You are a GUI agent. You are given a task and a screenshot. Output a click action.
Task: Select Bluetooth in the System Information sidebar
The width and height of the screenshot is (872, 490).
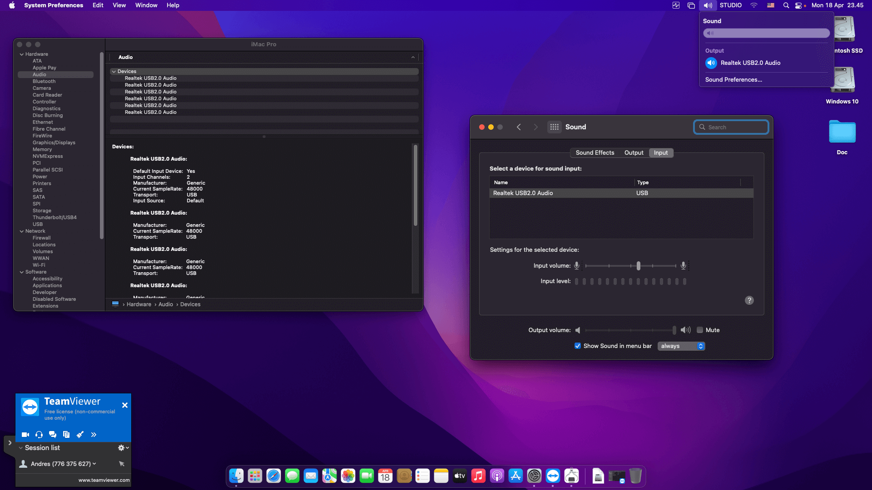[44, 82]
